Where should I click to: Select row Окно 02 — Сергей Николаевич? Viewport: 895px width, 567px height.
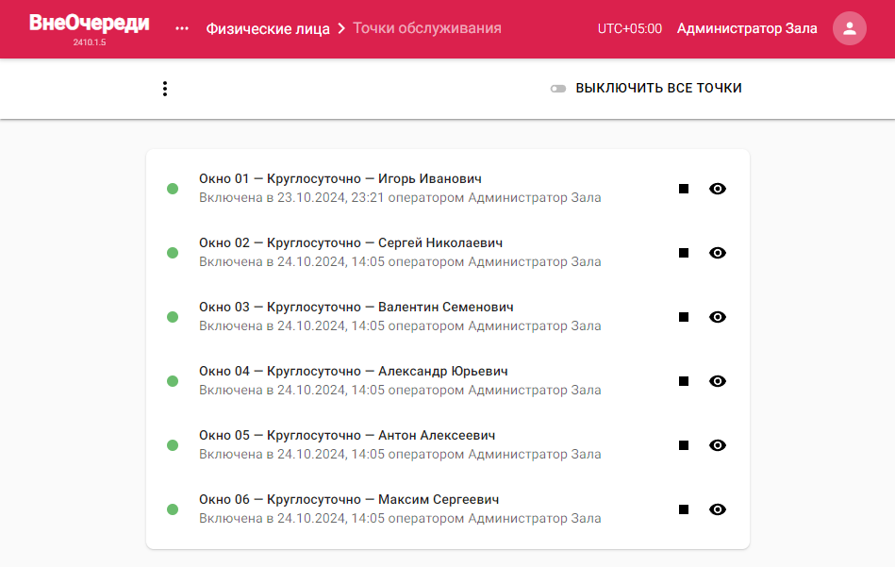(x=447, y=253)
